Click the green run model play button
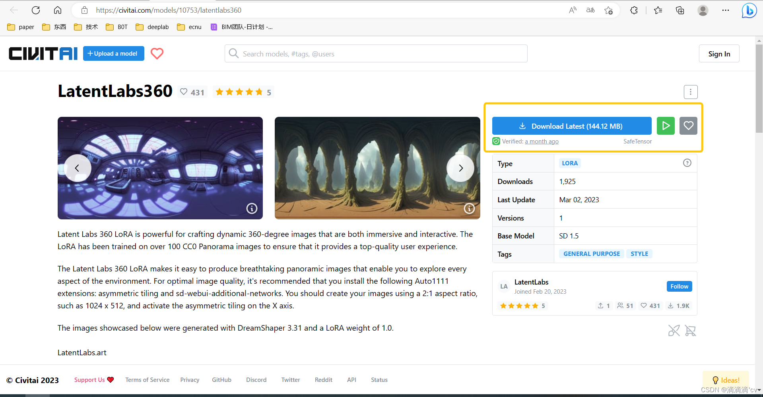This screenshot has height=397, width=763. (x=666, y=126)
